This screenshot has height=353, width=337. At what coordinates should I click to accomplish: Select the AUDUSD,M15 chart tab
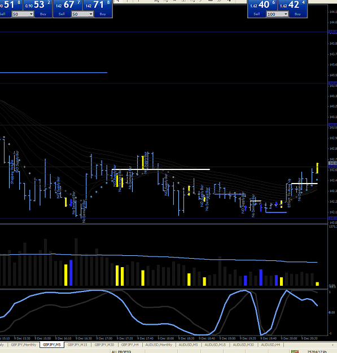215,345
